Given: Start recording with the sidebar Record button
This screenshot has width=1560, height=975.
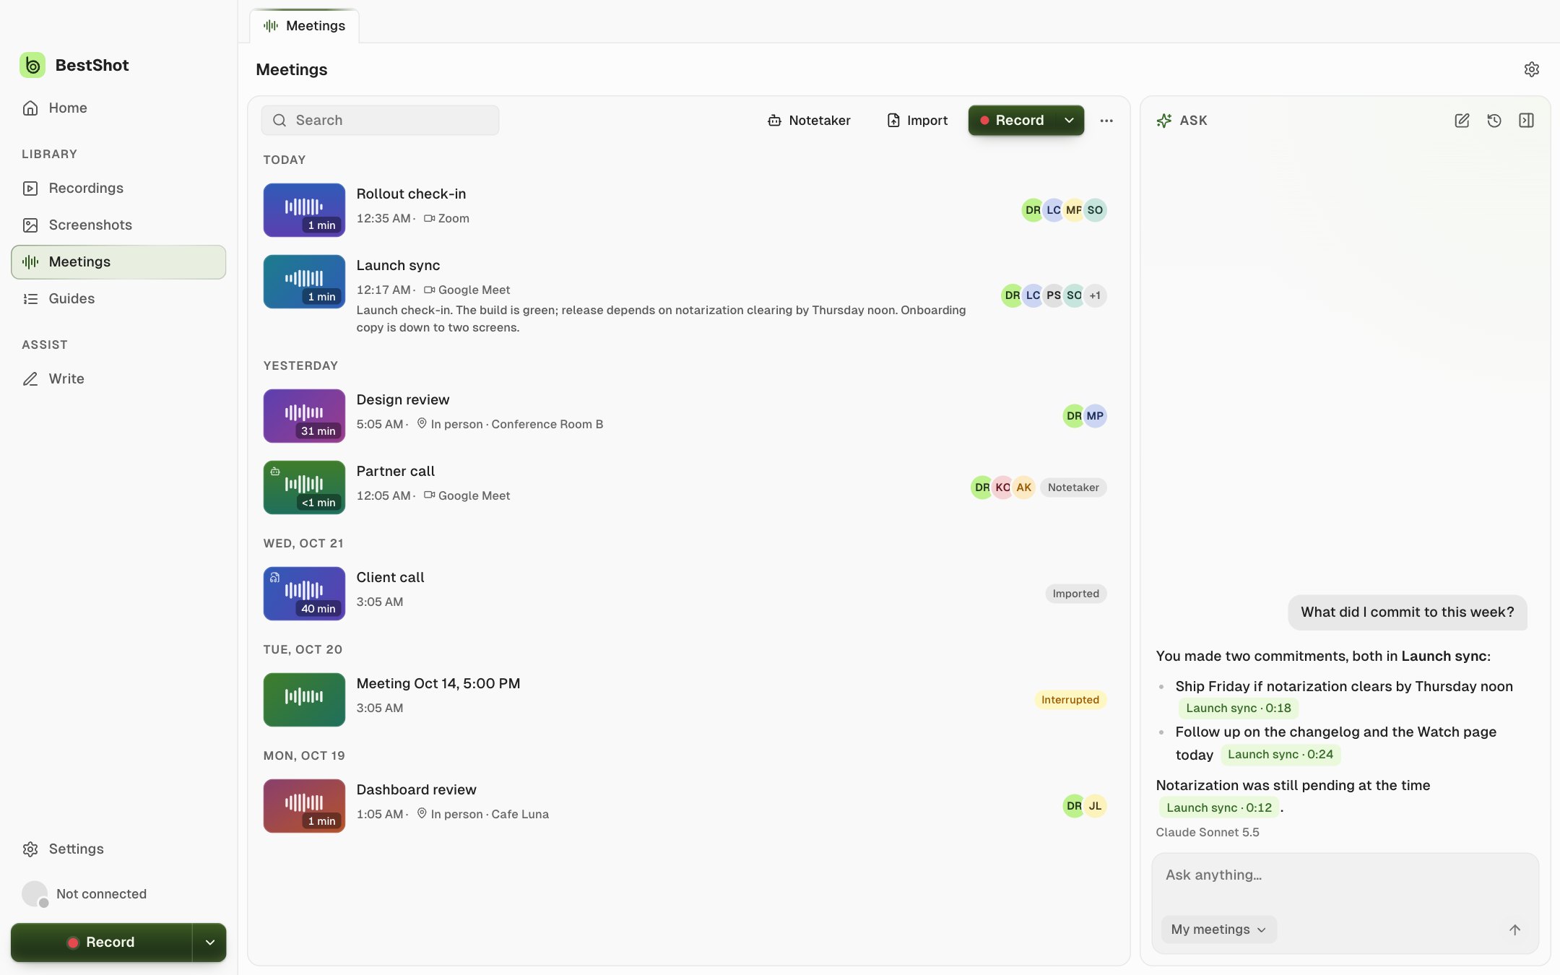Looking at the screenshot, I should (101, 942).
